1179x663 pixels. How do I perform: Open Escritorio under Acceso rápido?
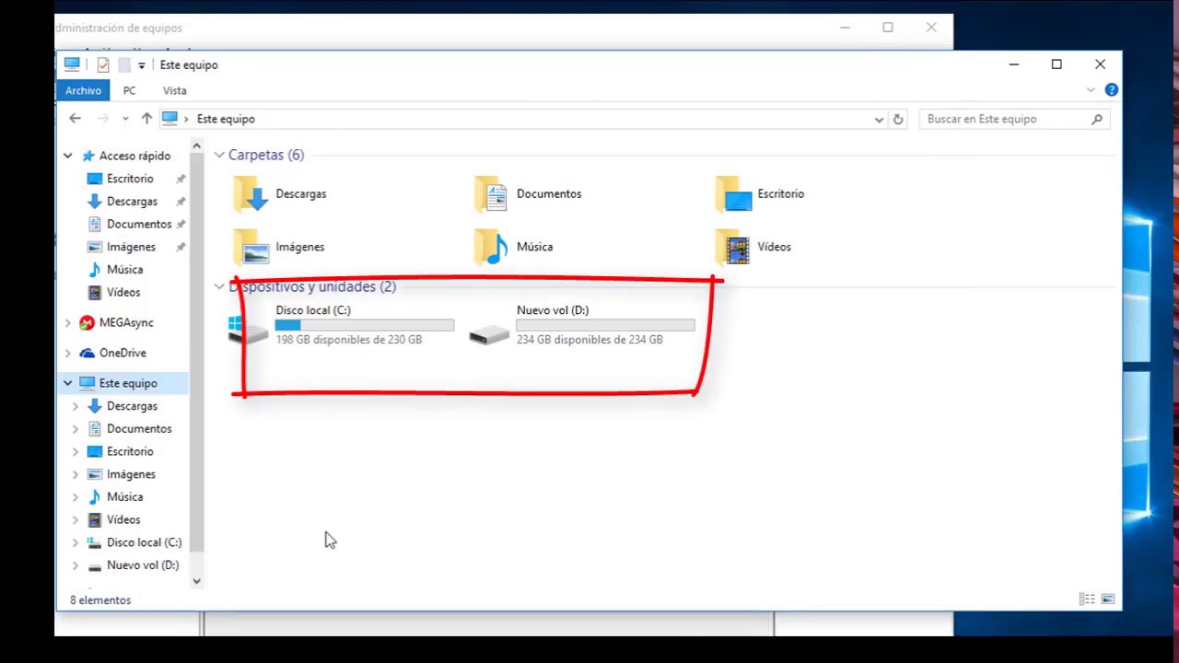pyautogui.click(x=130, y=179)
